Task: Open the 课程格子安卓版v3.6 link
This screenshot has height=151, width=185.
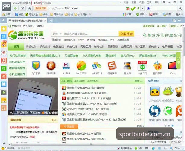Action: (x=85, y=88)
